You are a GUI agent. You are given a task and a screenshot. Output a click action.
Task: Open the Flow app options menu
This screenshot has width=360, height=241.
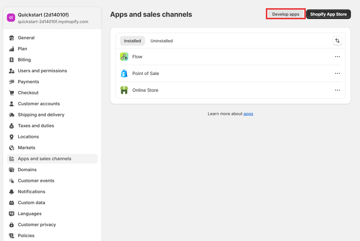337,57
